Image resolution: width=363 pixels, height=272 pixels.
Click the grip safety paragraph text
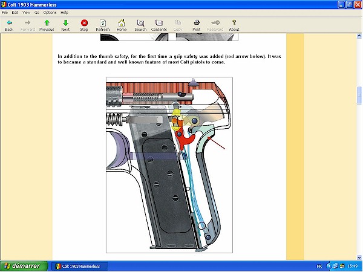pos(169,59)
